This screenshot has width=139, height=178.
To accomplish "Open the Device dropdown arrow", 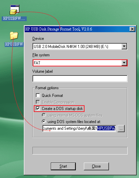I will point(124,47).
